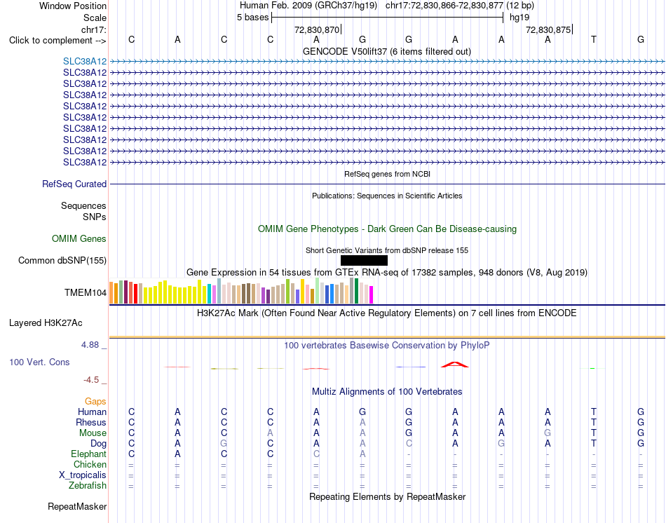Select the Chicken alignment row label
The width and height of the screenshot is (666, 523).
click(x=90, y=464)
